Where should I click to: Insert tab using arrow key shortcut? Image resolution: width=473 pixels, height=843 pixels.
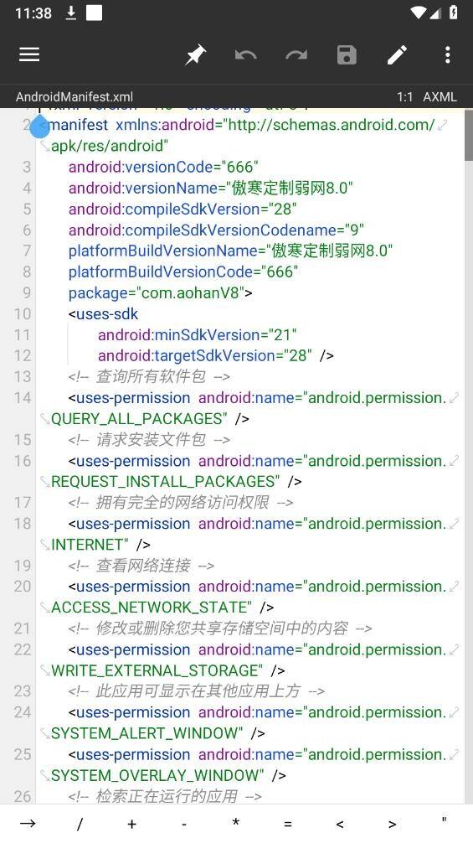pos(28,823)
